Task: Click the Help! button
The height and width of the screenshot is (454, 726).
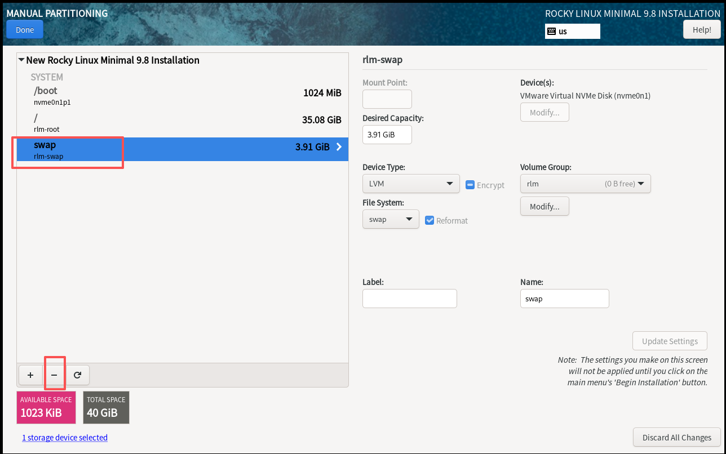Action: (702, 30)
